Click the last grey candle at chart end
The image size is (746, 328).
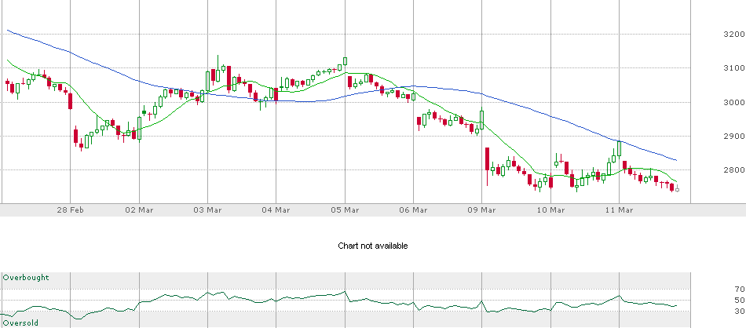[x=677, y=189]
